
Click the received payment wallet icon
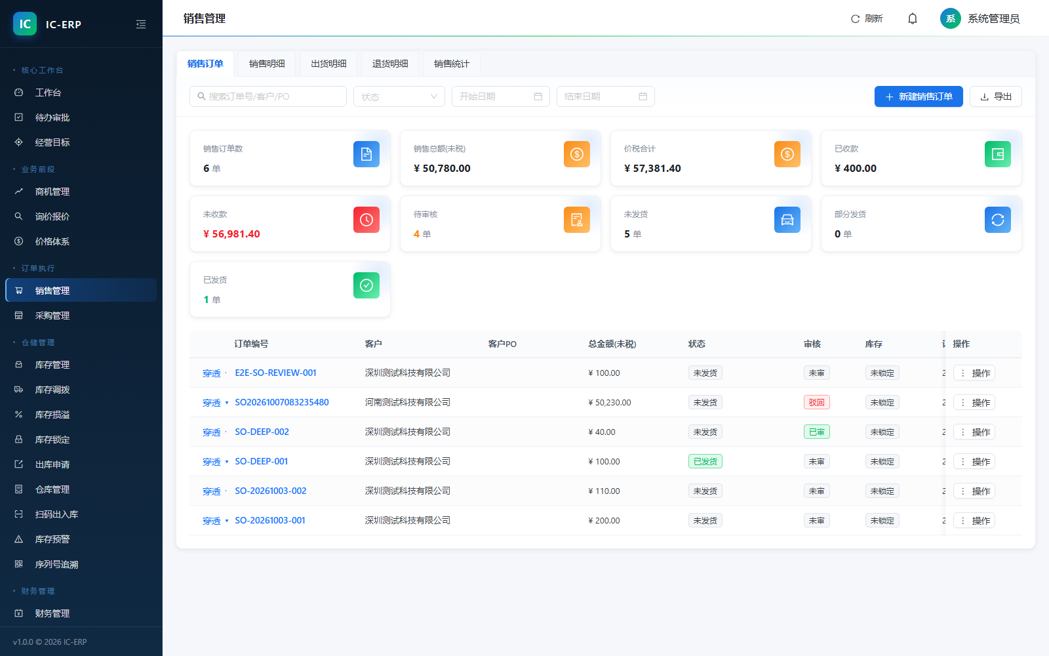tap(998, 154)
